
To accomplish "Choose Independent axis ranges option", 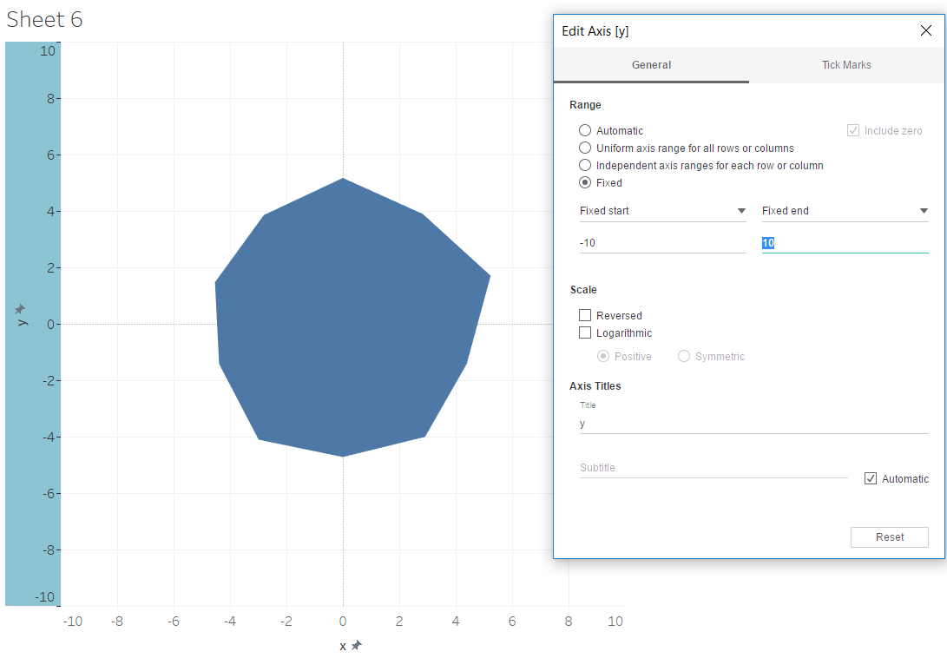I will point(585,166).
